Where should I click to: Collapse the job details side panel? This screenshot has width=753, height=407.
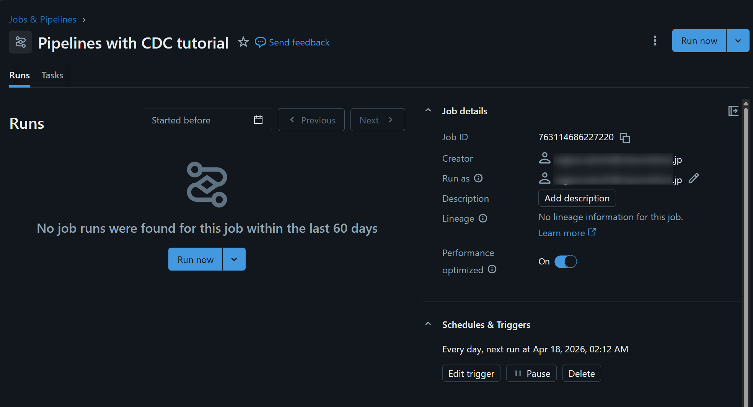pos(733,111)
